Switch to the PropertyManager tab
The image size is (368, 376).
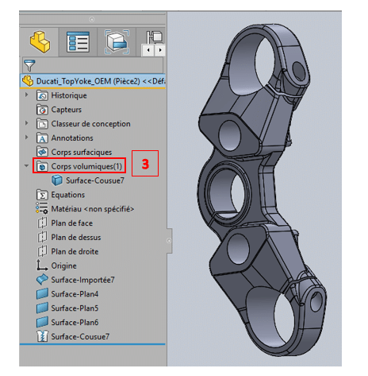78,42
